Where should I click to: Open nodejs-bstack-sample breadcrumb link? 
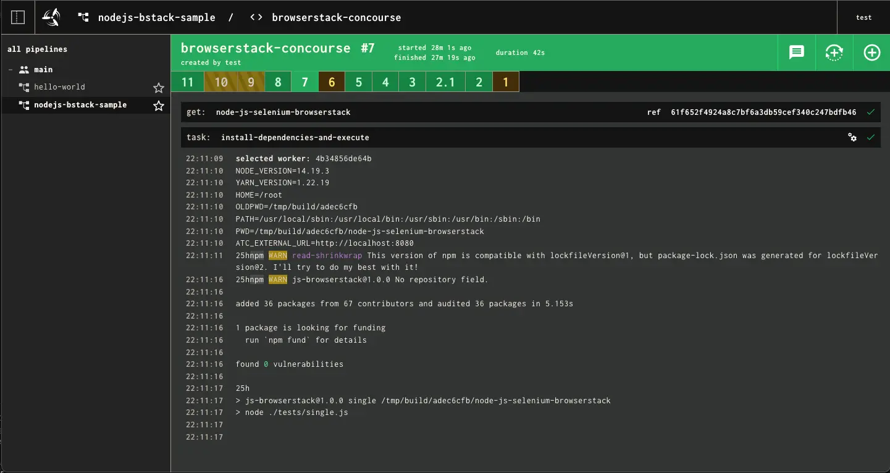tap(156, 17)
